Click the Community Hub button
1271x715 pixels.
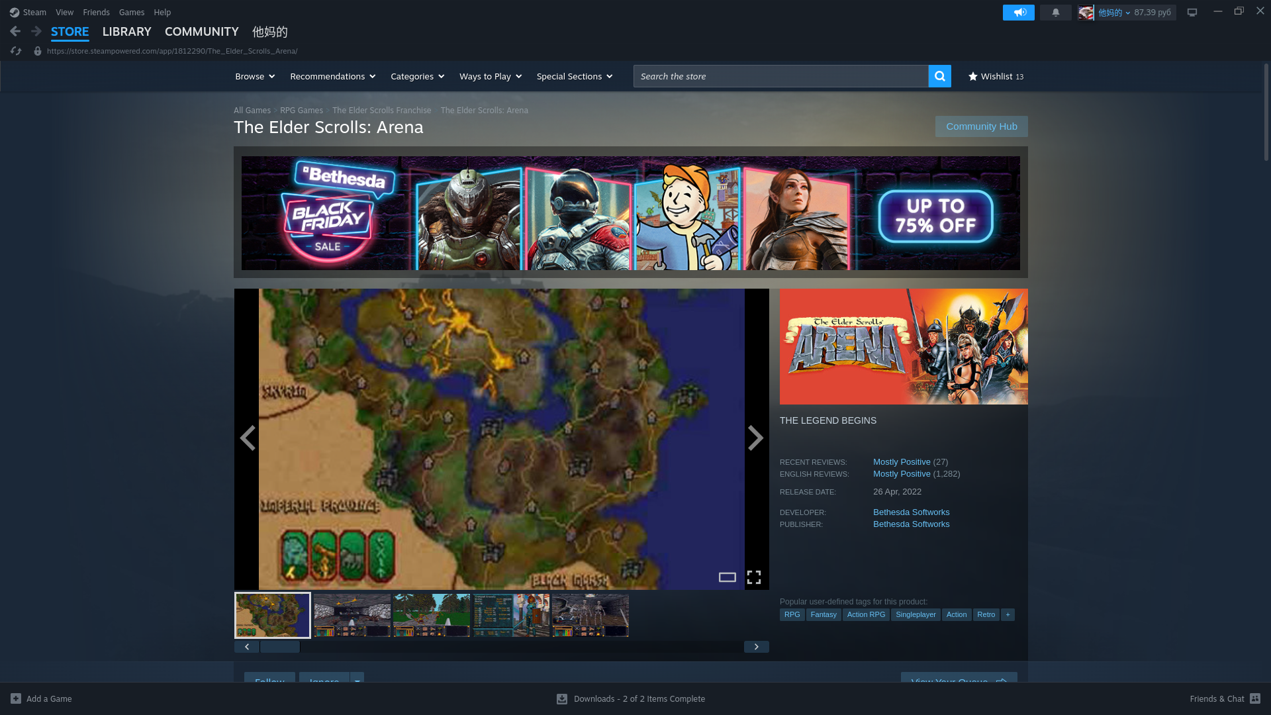(x=981, y=126)
